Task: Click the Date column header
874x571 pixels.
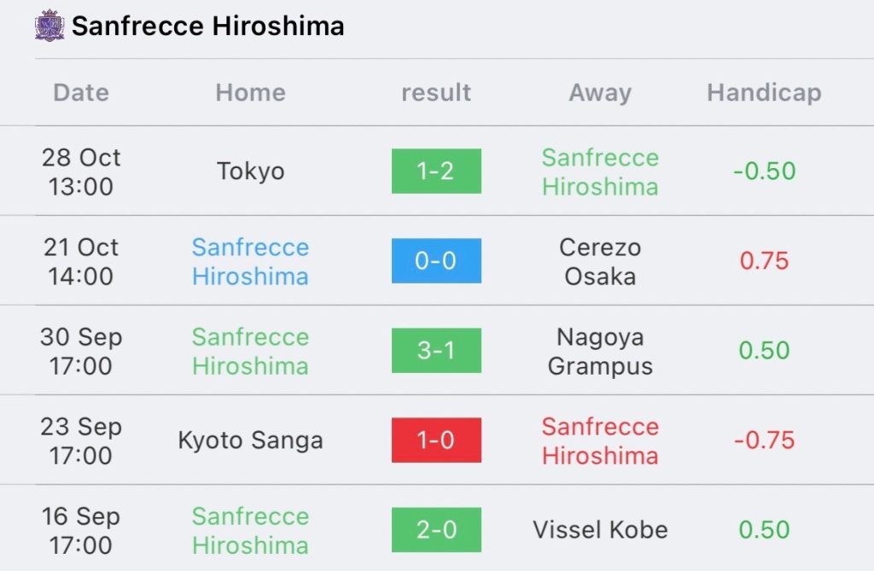Action: [81, 92]
